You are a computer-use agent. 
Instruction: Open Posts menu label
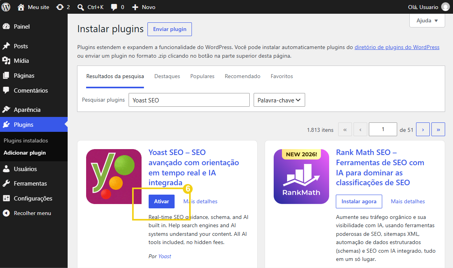click(x=21, y=46)
